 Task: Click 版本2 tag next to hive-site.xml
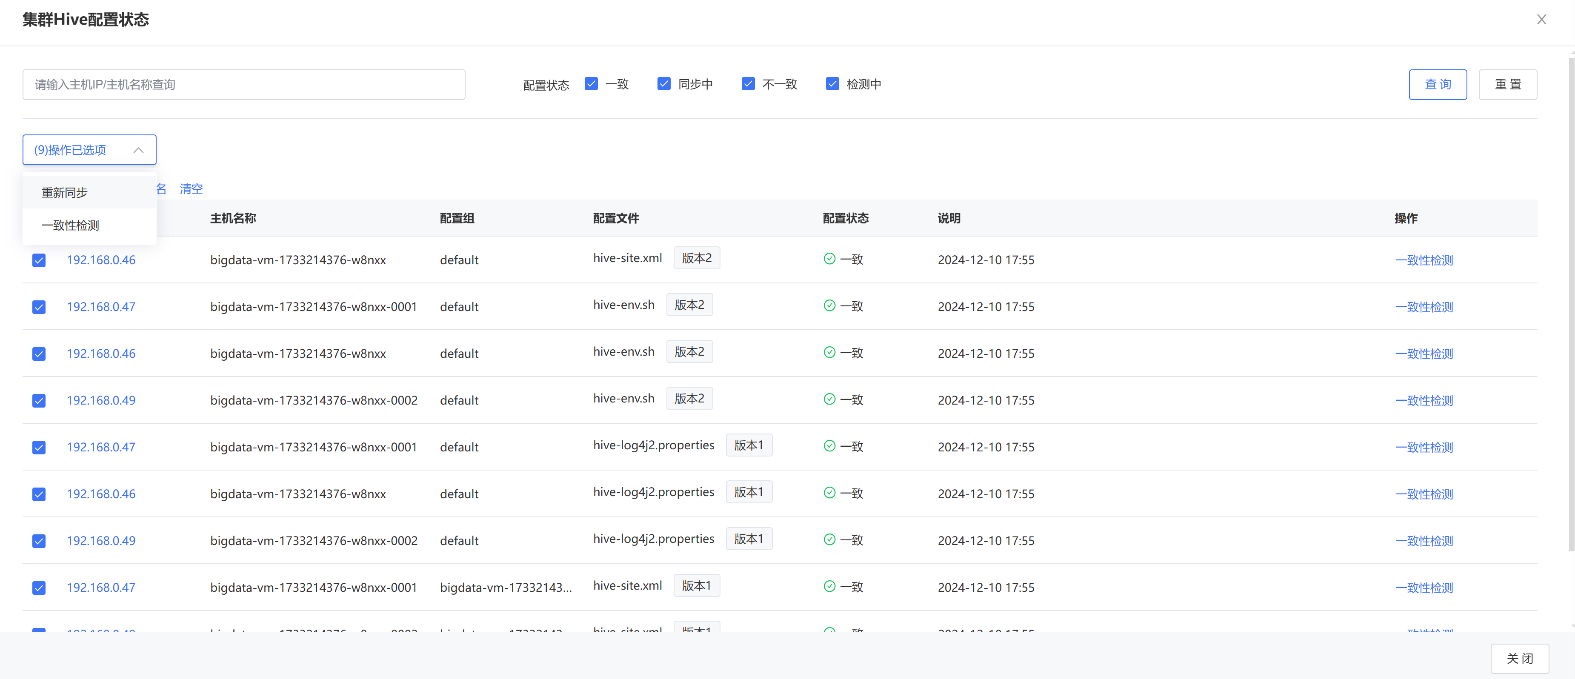click(x=696, y=258)
